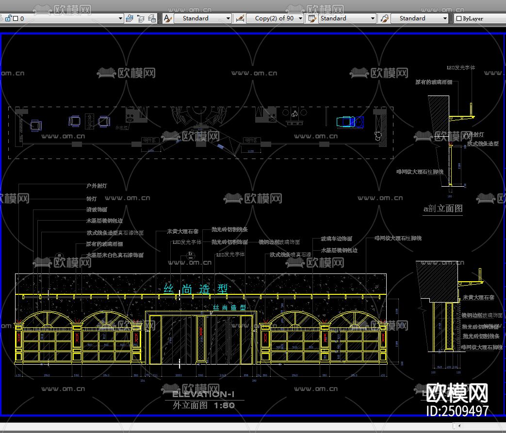
Task: Select the 外立面图 1:80 caption text
Action: 204,405
